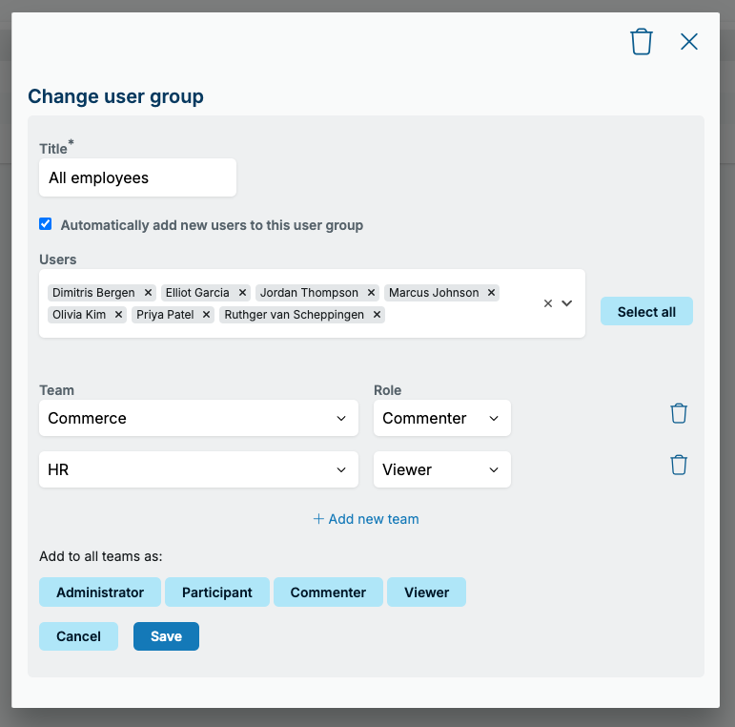
Task: Remove Marcus Johnson tag
Action: pyautogui.click(x=491, y=293)
